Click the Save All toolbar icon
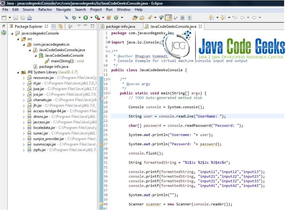The image size is (286, 210). (x=23, y=18)
